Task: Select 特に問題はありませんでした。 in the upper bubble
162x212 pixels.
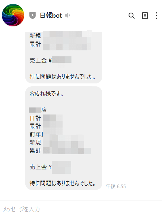Action: point(63,77)
